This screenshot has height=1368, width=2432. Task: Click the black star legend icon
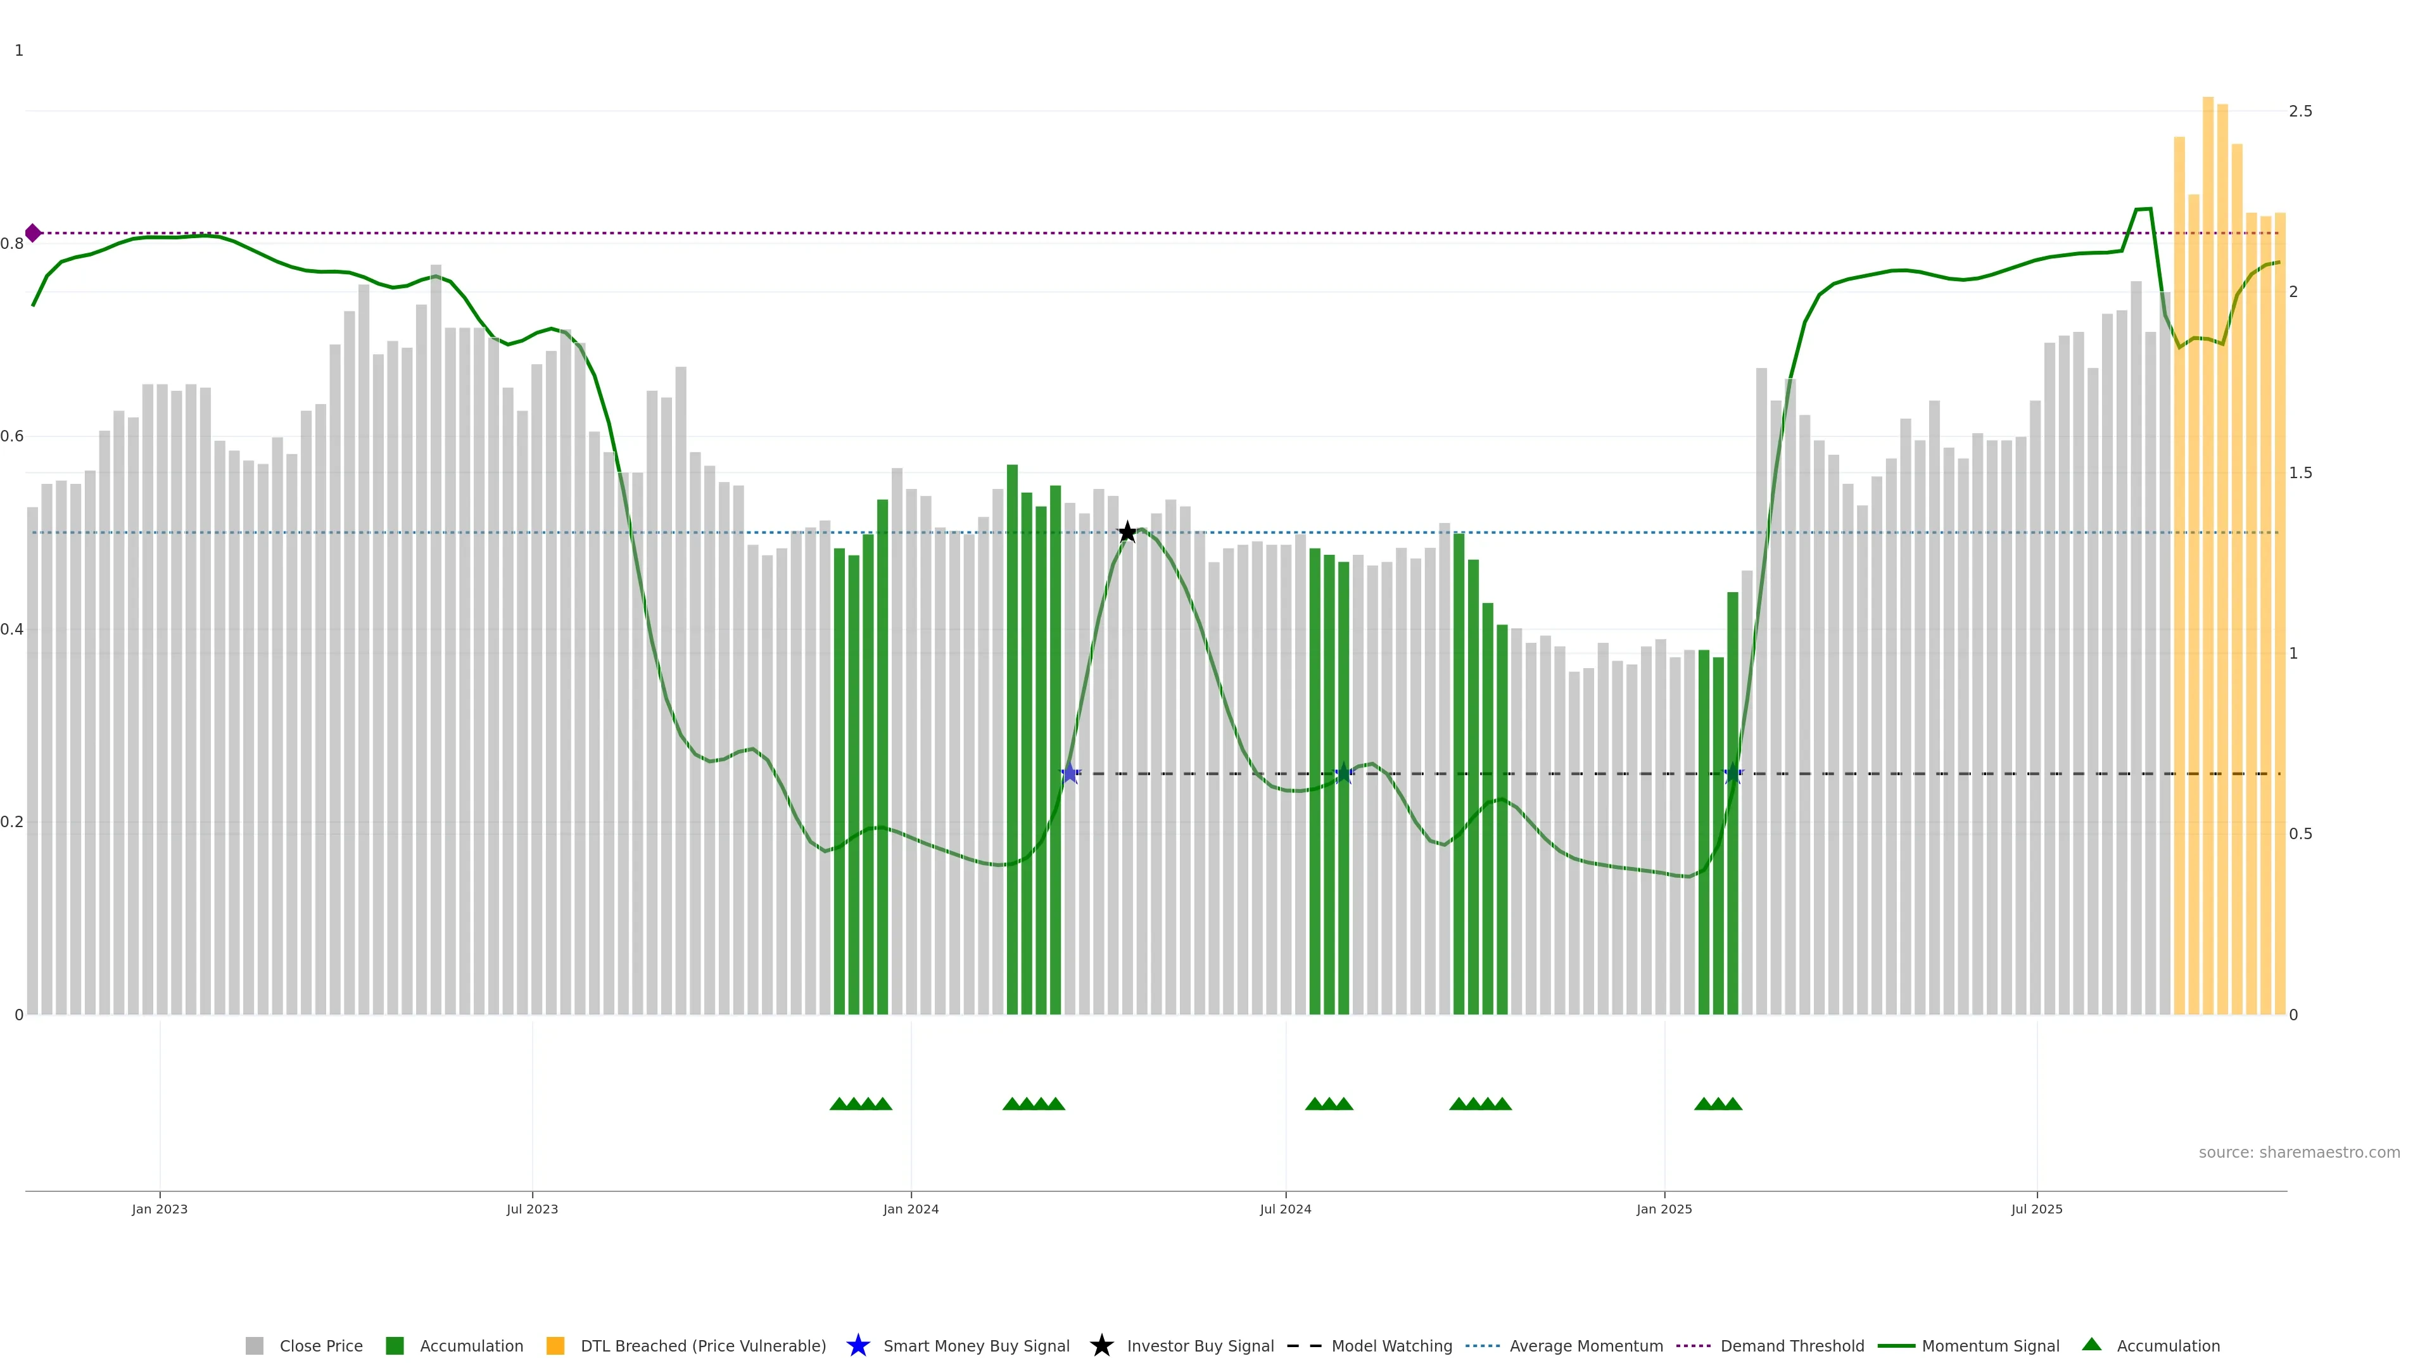click(x=1101, y=1345)
